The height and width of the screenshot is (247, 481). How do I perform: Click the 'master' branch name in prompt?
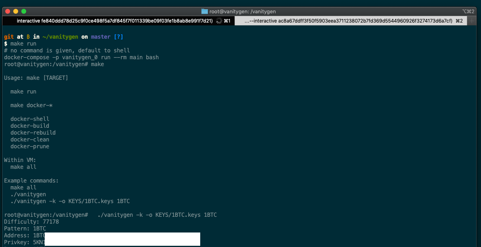click(x=101, y=37)
